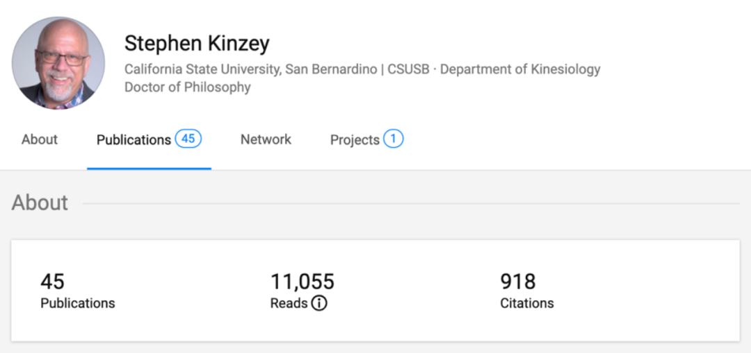Click the 918 citations number

coord(518,282)
